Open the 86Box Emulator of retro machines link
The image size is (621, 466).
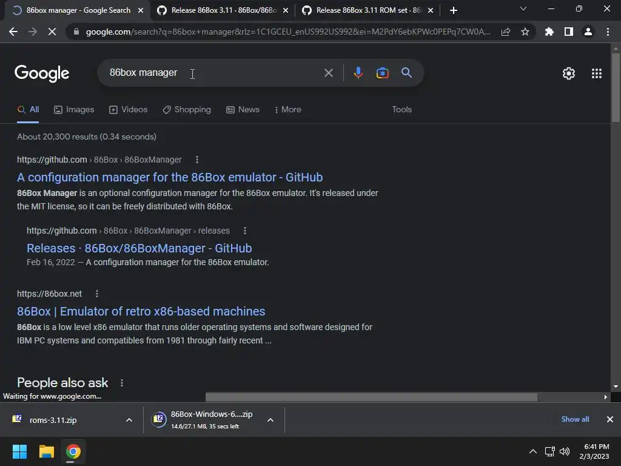(x=141, y=311)
